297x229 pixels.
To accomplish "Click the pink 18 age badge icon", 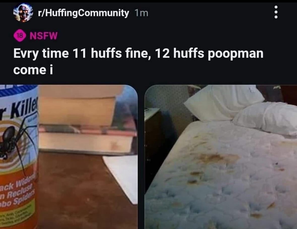I will coord(20,36).
